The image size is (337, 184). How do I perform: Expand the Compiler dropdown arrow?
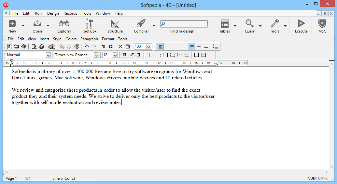[154, 26]
